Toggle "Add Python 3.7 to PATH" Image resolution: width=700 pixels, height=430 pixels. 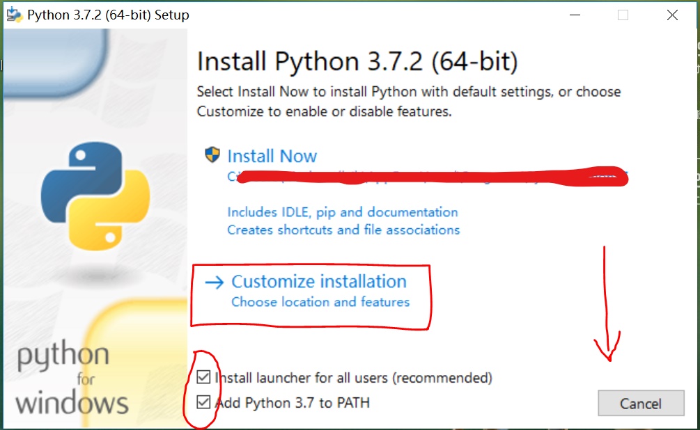[x=204, y=402]
